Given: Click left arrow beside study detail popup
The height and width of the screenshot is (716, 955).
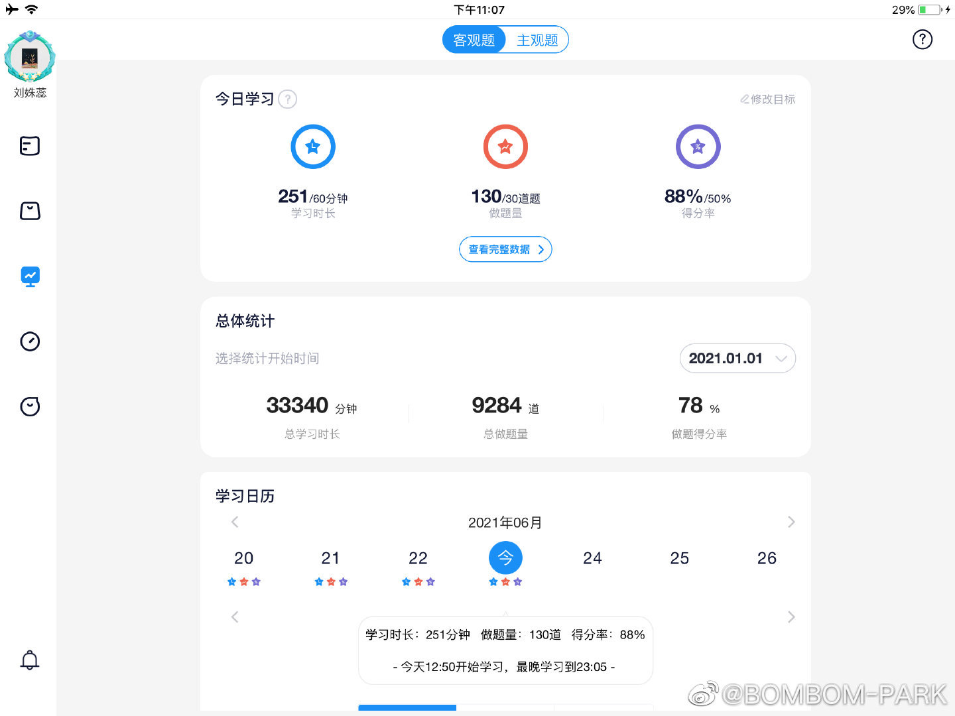Looking at the screenshot, I should [x=235, y=617].
